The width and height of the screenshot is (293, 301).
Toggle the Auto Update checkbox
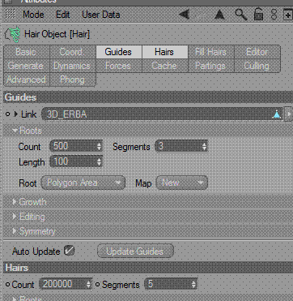70,251
